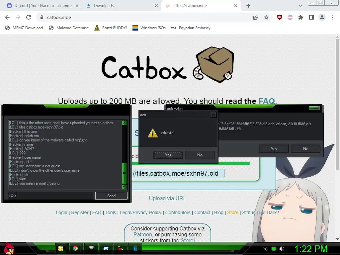Click the warning icon in zdraste dialog
The width and height of the screenshot is (340, 255).
(x=153, y=133)
